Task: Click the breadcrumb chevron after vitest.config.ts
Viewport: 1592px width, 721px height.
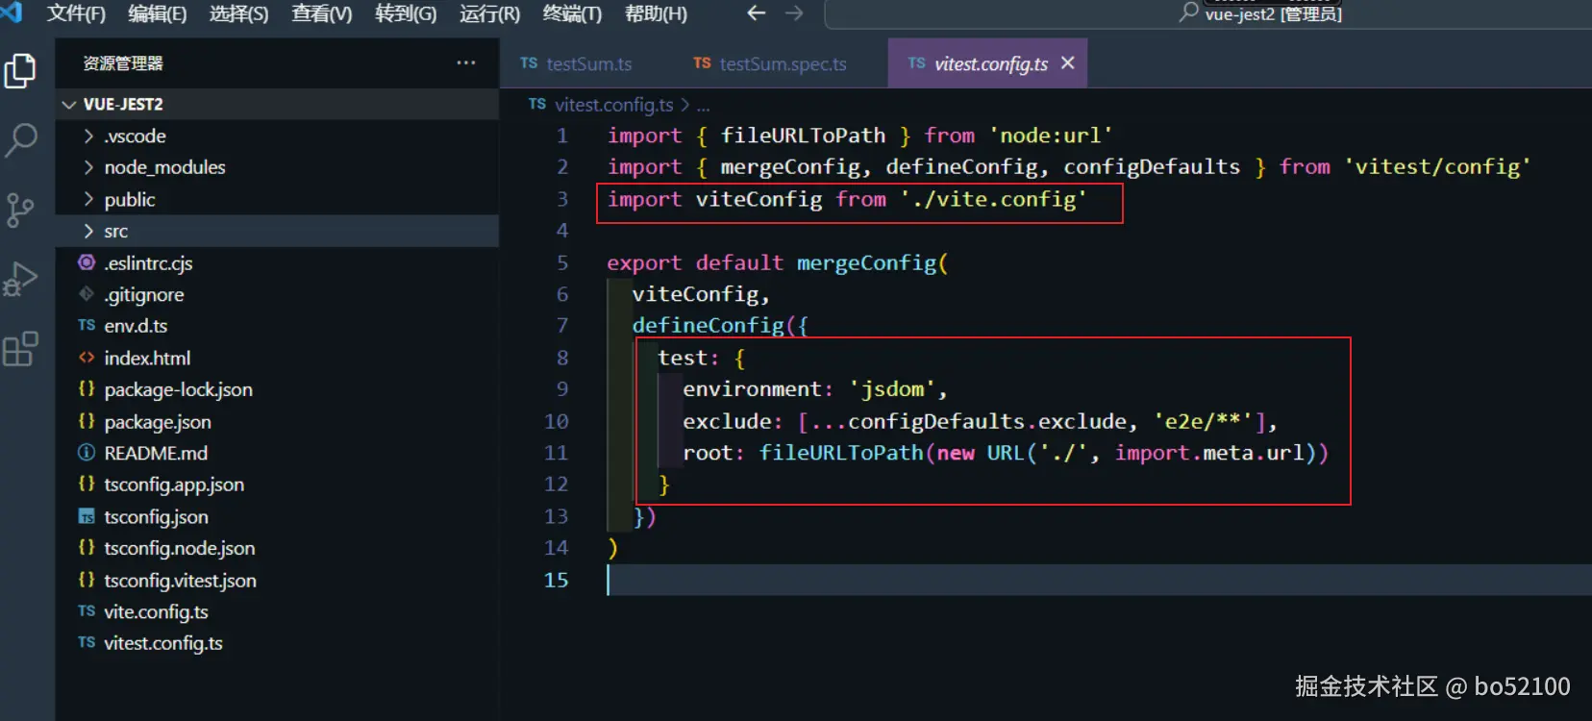Action: click(685, 105)
